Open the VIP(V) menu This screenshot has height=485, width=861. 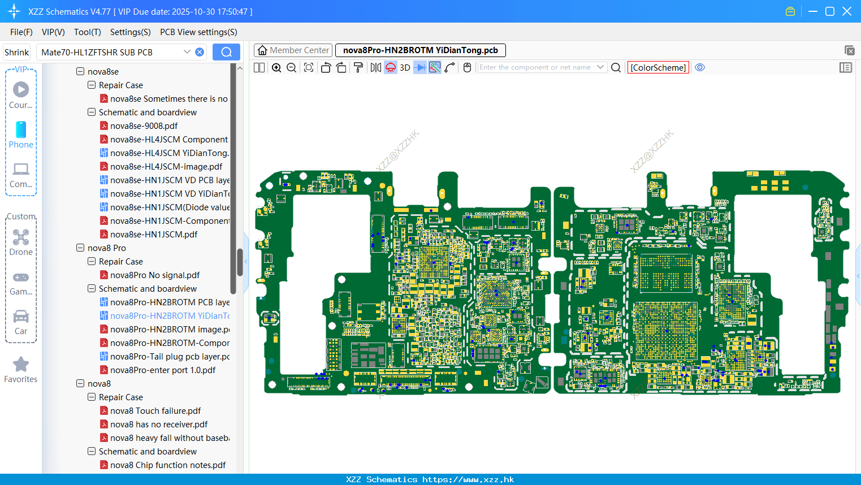pos(53,32)
